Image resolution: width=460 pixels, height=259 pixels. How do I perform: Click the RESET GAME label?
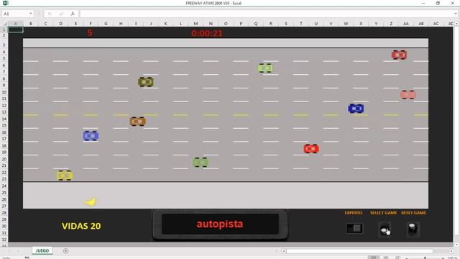(x=414, y=213)
